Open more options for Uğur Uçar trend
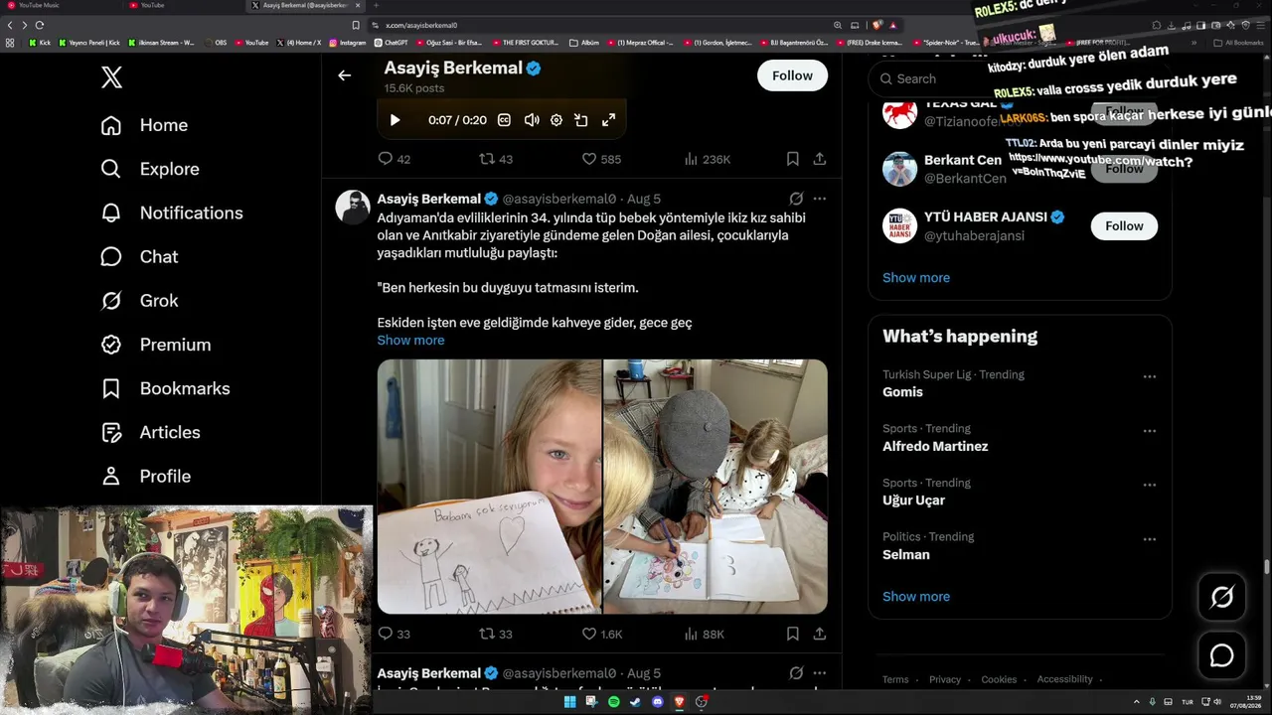This screenshot has width=1272, height=715. pyautogui.click(x=1150, y=485)
